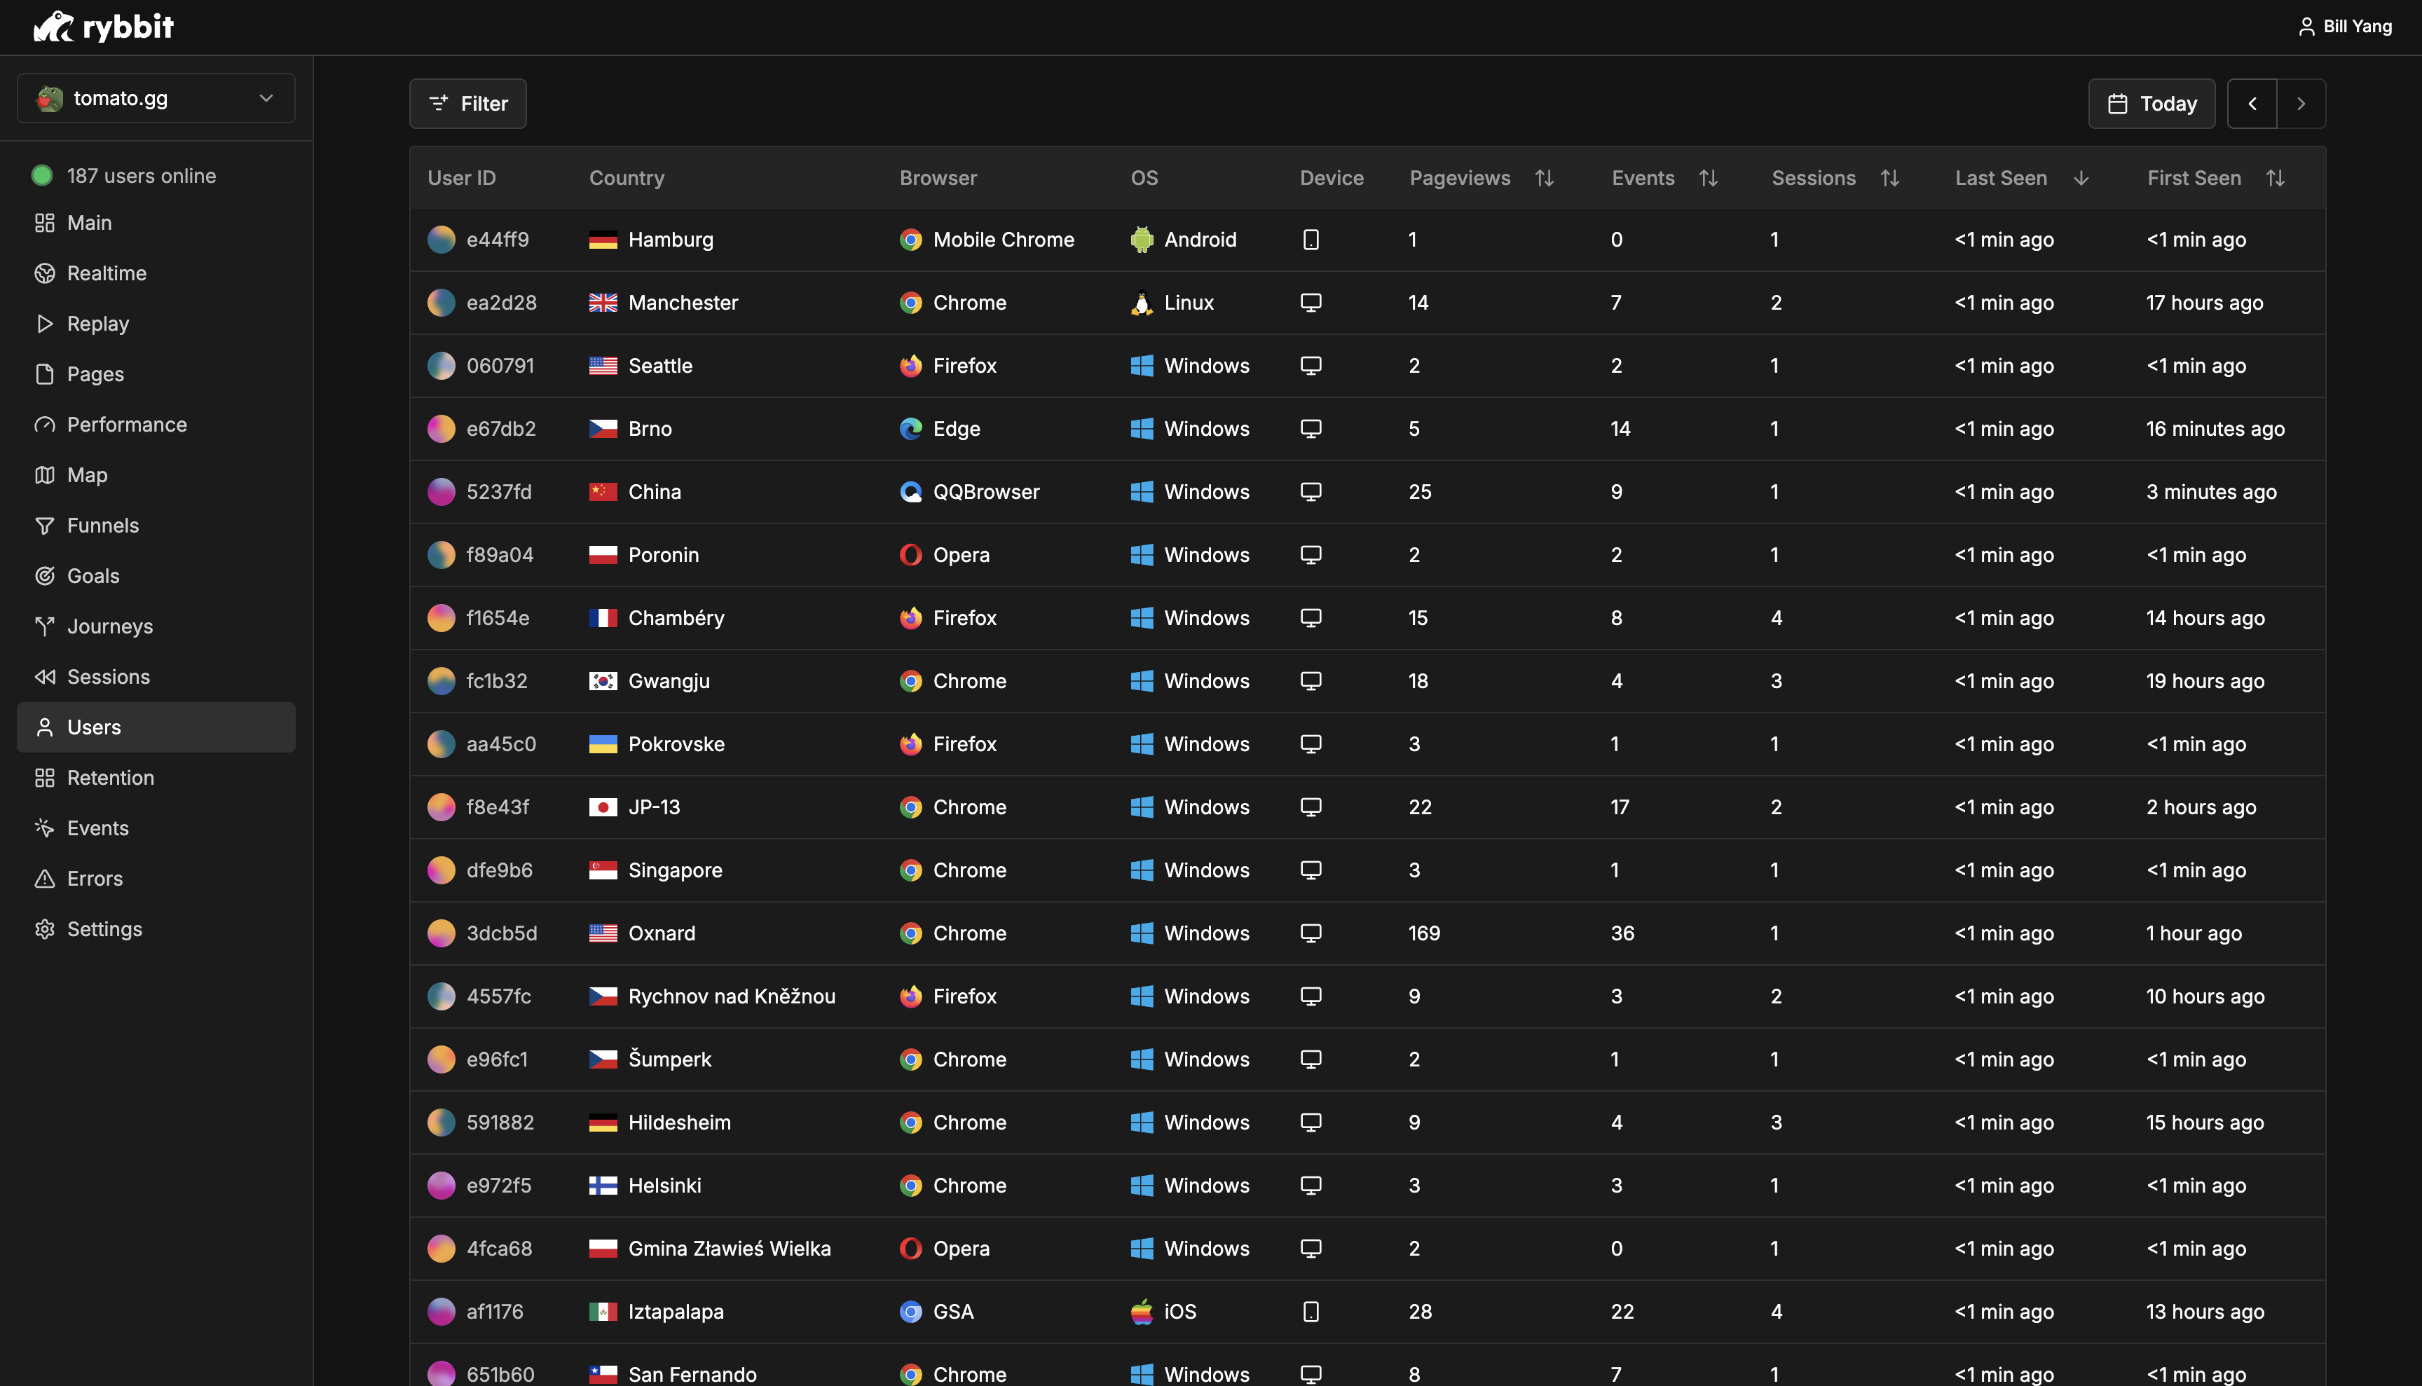
Task: Open the Realtime page icon in sidebar
Action: (45, 273)
